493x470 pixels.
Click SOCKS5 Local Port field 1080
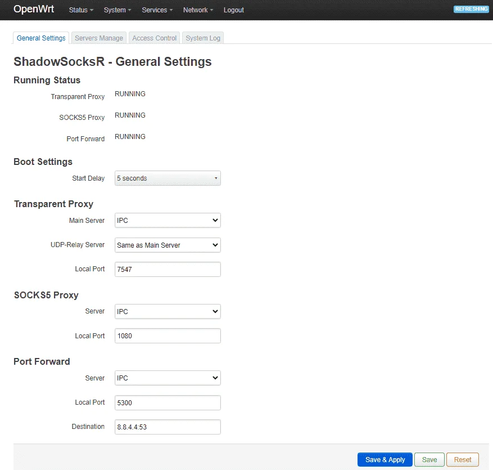click(x=168, y=336)
